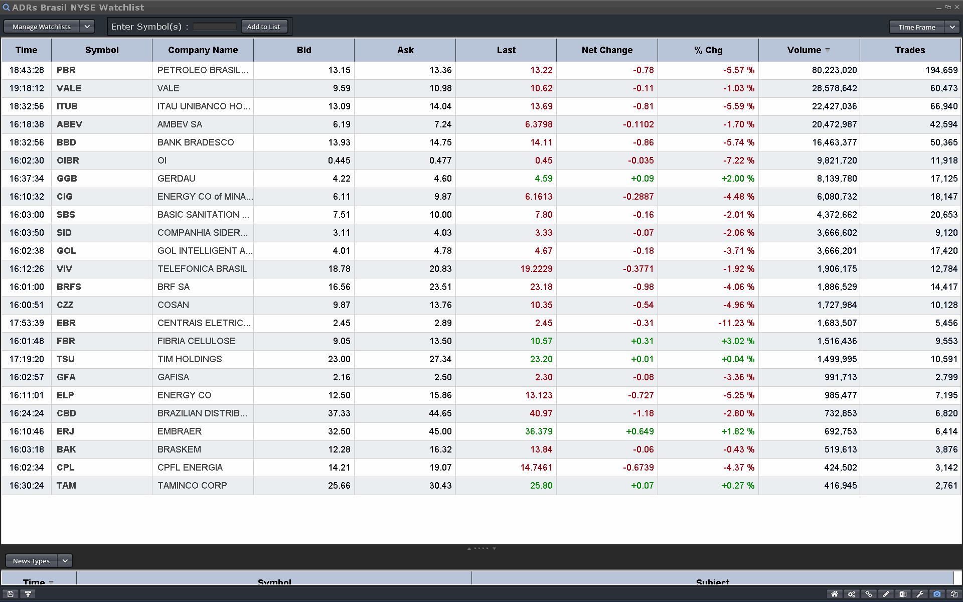Open the Time Frame dropdown arrow

click(x=952, y=27)
